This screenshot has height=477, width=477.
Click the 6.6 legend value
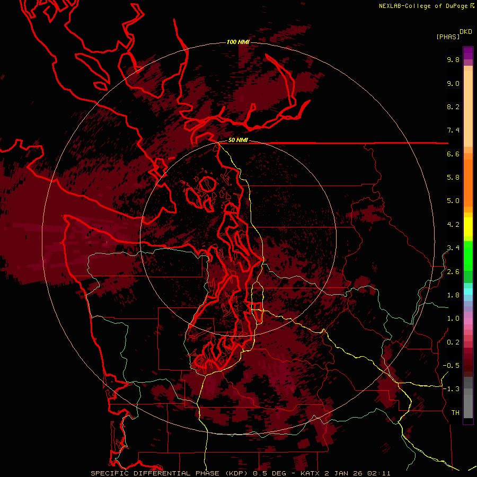tap(453, 154)
